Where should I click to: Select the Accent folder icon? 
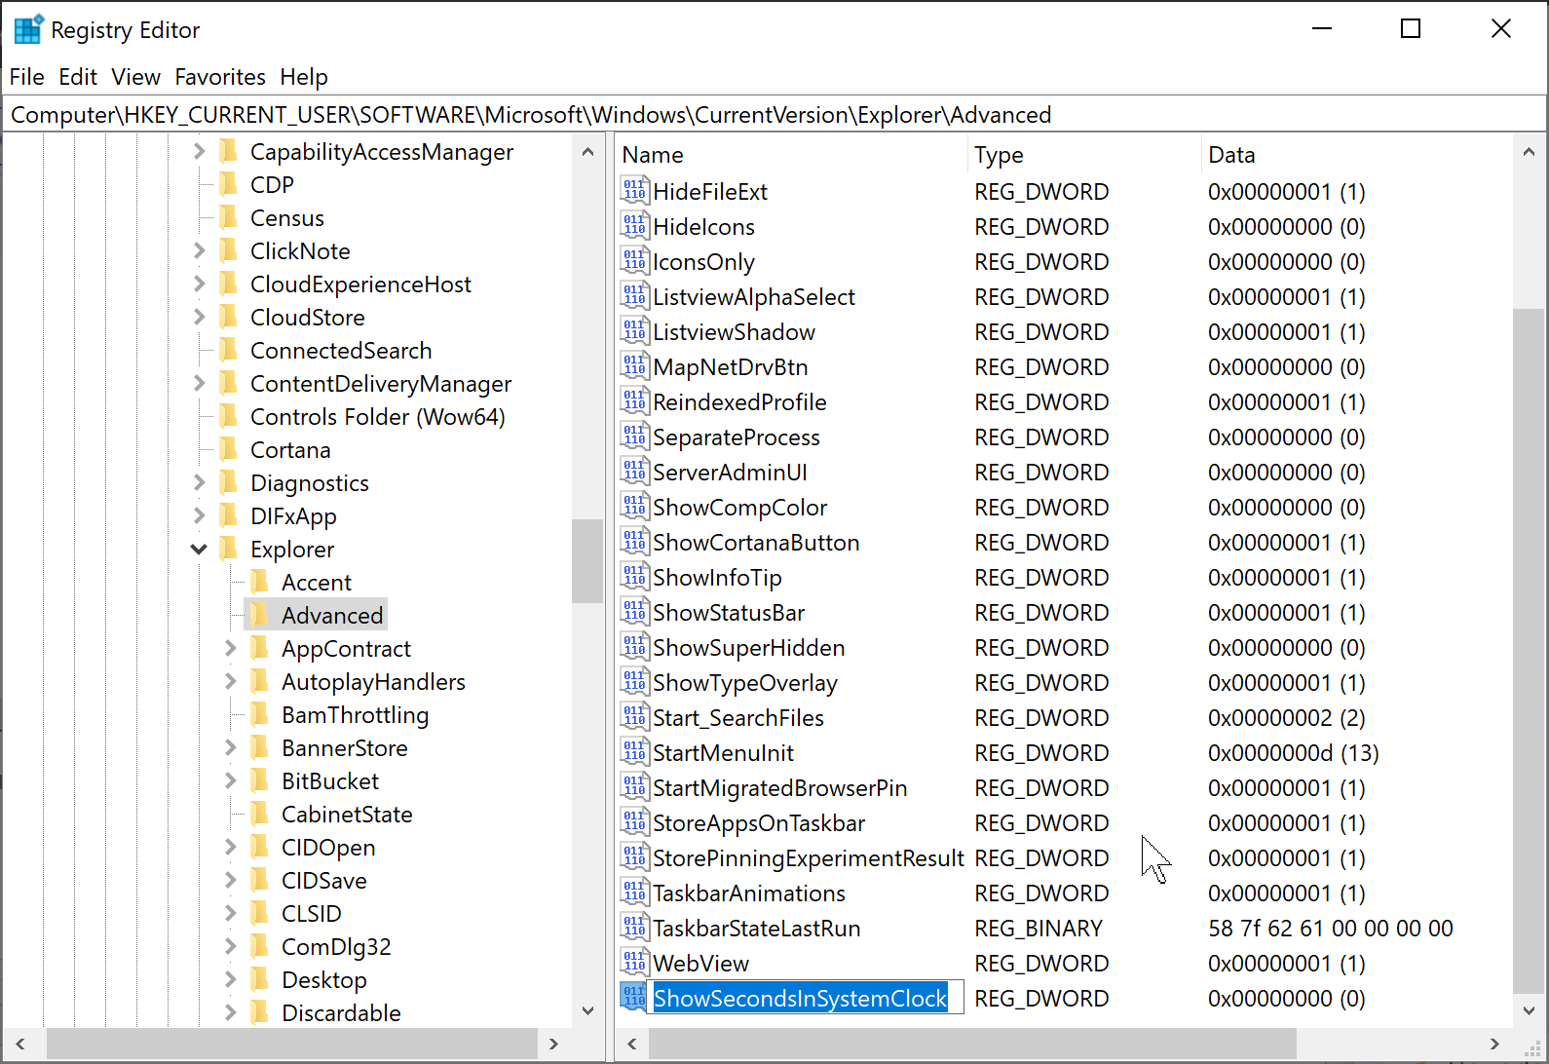tap(261, 582)
